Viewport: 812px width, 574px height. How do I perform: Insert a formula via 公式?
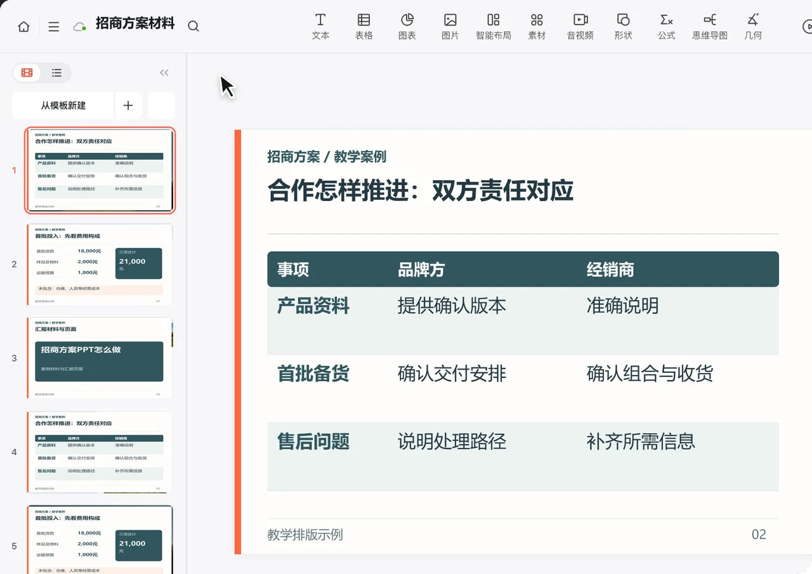point(667,27)
